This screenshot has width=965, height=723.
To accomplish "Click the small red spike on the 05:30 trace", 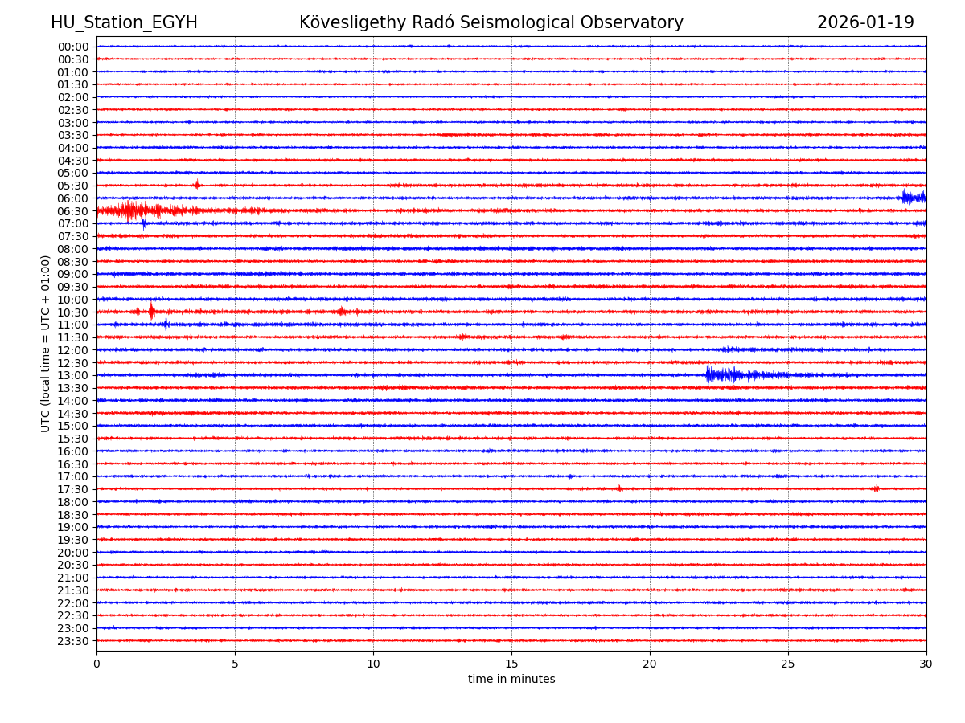I will (x=197, y=185).
